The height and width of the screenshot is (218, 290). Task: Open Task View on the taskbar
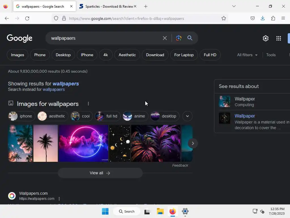147,211
